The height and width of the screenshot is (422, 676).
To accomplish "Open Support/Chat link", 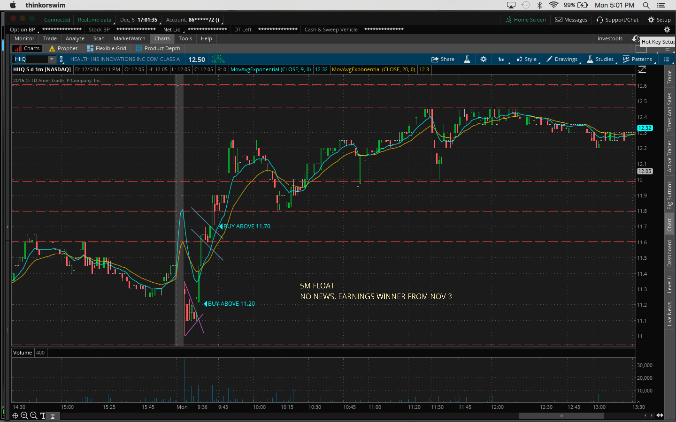I will (617, 20).
